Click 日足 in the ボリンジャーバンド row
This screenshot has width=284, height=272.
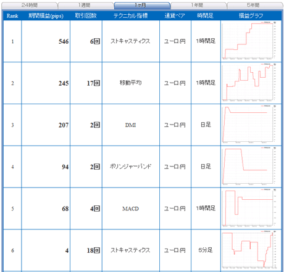pos(206,167)
